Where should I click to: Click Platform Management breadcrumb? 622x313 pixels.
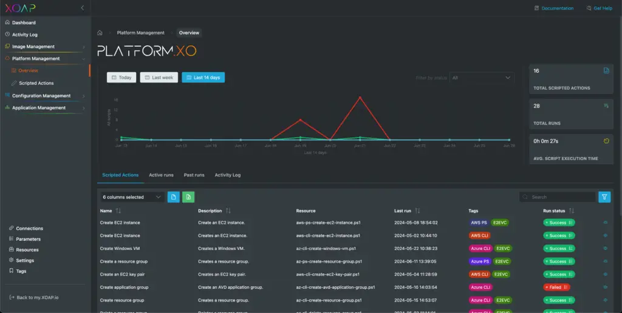tap(140, 33)
